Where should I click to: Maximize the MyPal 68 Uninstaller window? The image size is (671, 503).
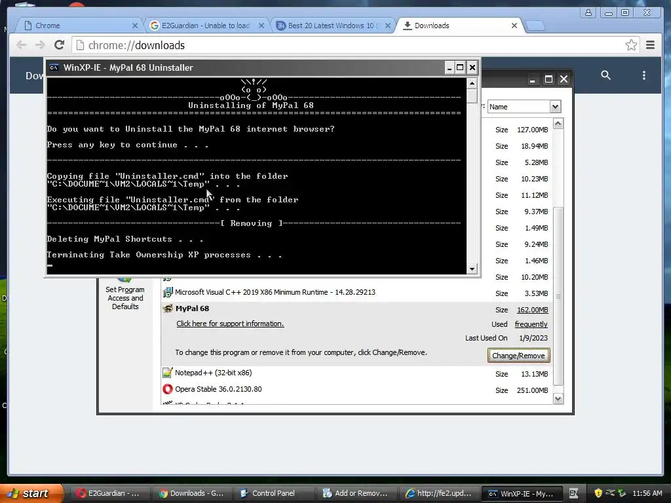pyautogui.click(x=460, y=67)
